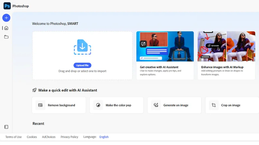Choose the Generate an image action
This screenshot has width=259, height=145.
click(175, 105)
